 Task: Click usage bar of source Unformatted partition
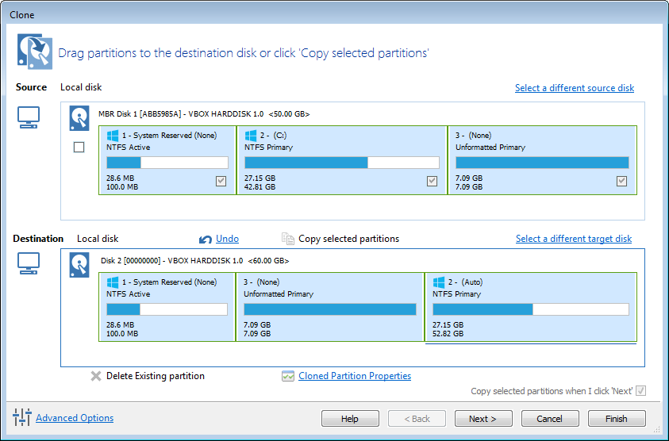542,163
